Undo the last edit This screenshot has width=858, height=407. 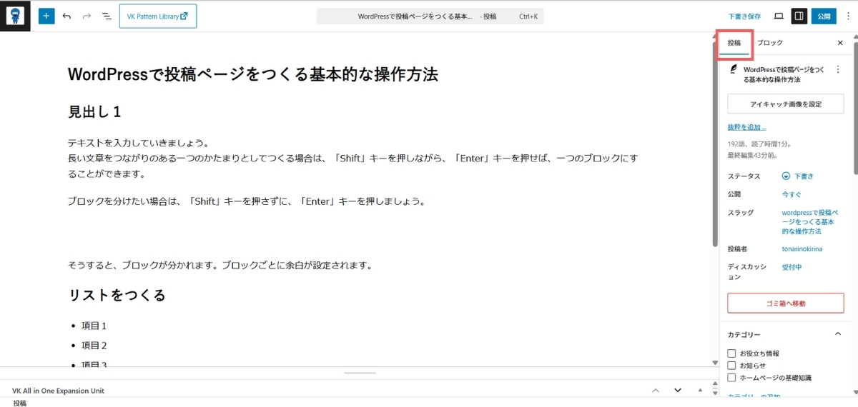[66, 16]
